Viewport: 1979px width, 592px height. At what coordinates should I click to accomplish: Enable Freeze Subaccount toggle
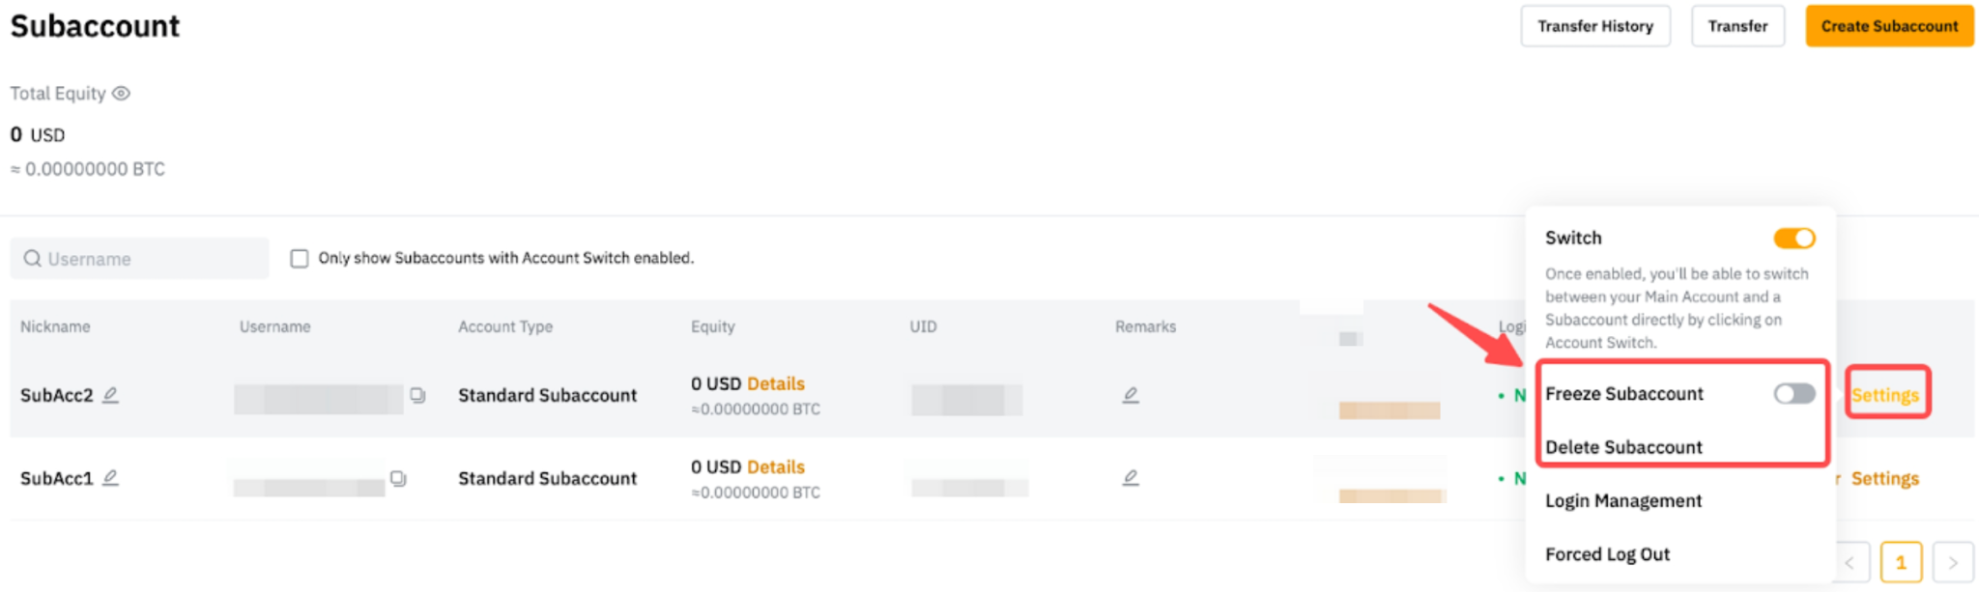coord(1793,393)
